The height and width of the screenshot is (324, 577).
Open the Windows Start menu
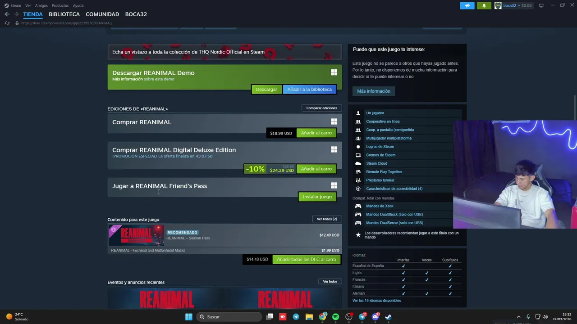point(189,317)
